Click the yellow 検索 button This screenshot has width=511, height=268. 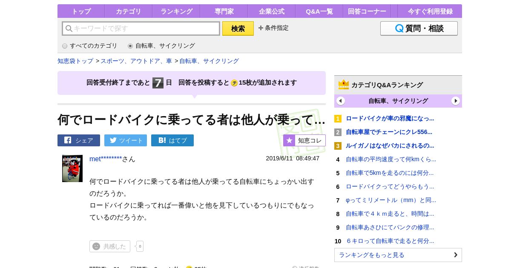[238, 29]
